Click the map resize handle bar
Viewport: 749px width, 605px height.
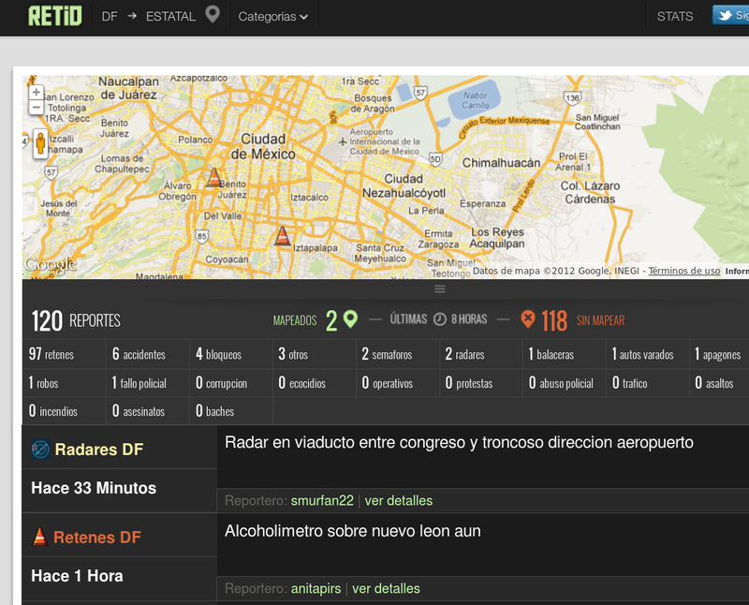pyautogui.click(x=440, y=289)
